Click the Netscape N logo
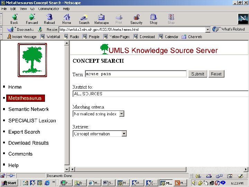Viewport: 249px width, 187px height. point(243,19)
